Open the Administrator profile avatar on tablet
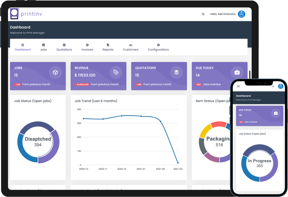Image resolution: width=288 pixels, height=197 pixels. (241, 14)
